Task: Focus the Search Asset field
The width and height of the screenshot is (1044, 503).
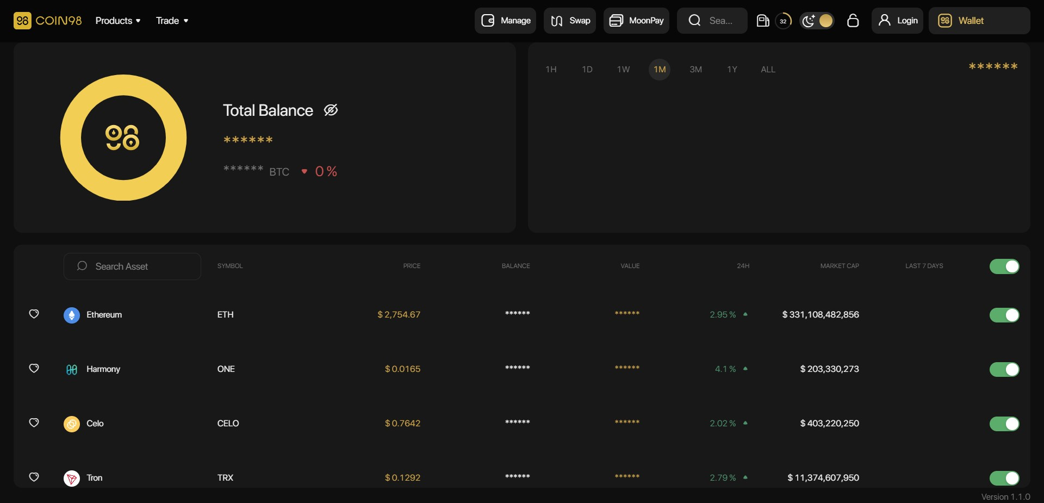Action: [132, 266]
